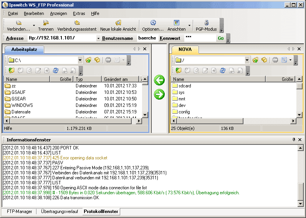This screenshot has height=218, width=306.
Task: Select the NOVA connection tab
Action: (185, 49)
